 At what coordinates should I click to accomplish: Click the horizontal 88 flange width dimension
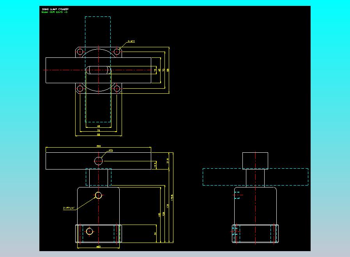click(99, 135)
